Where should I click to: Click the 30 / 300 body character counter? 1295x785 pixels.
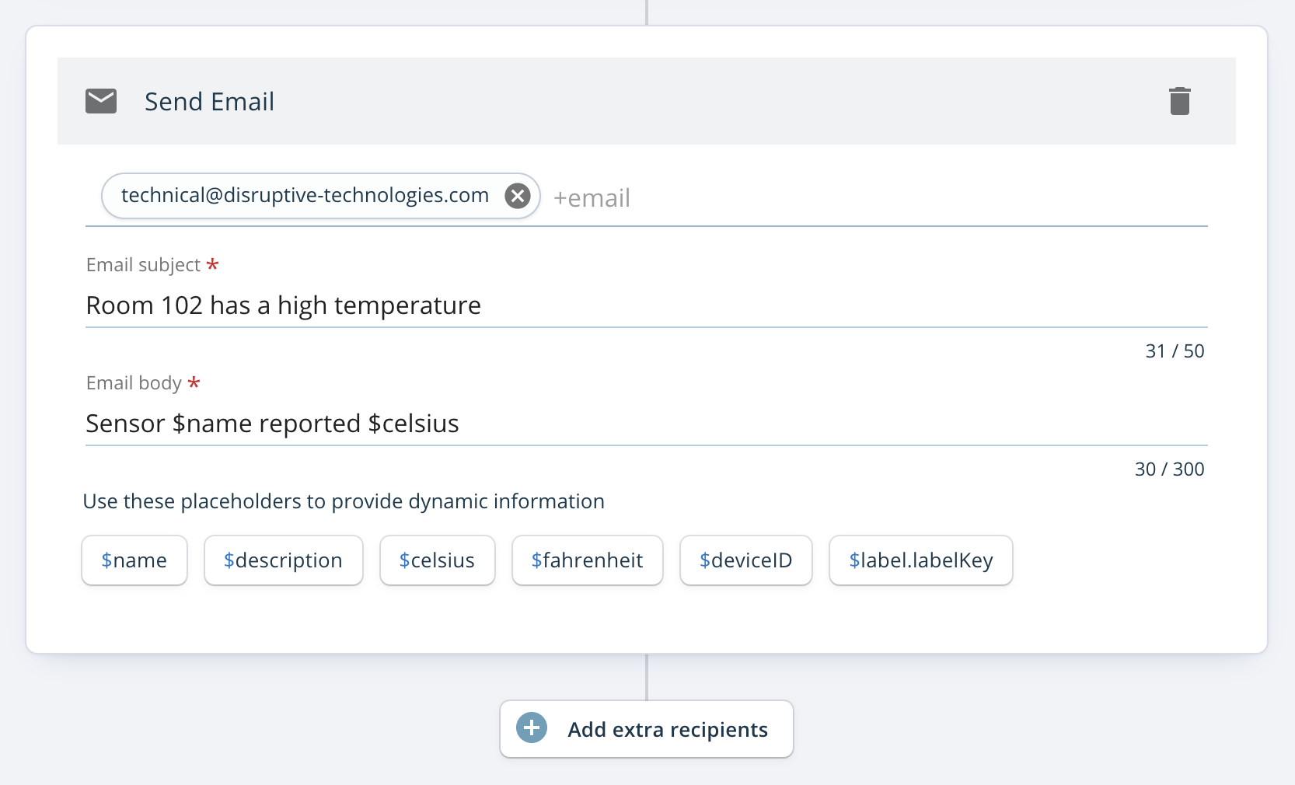tap(1169, 469)
